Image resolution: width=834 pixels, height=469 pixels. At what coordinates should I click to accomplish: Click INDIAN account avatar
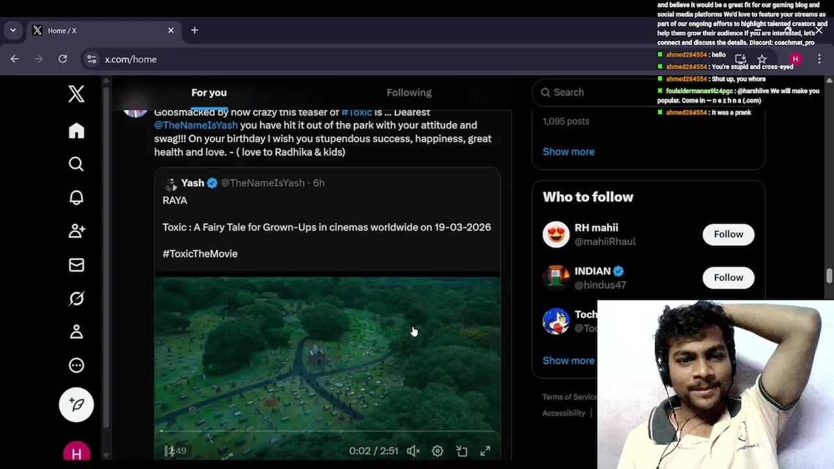556,277
